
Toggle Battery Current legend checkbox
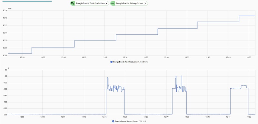point(113,121)
